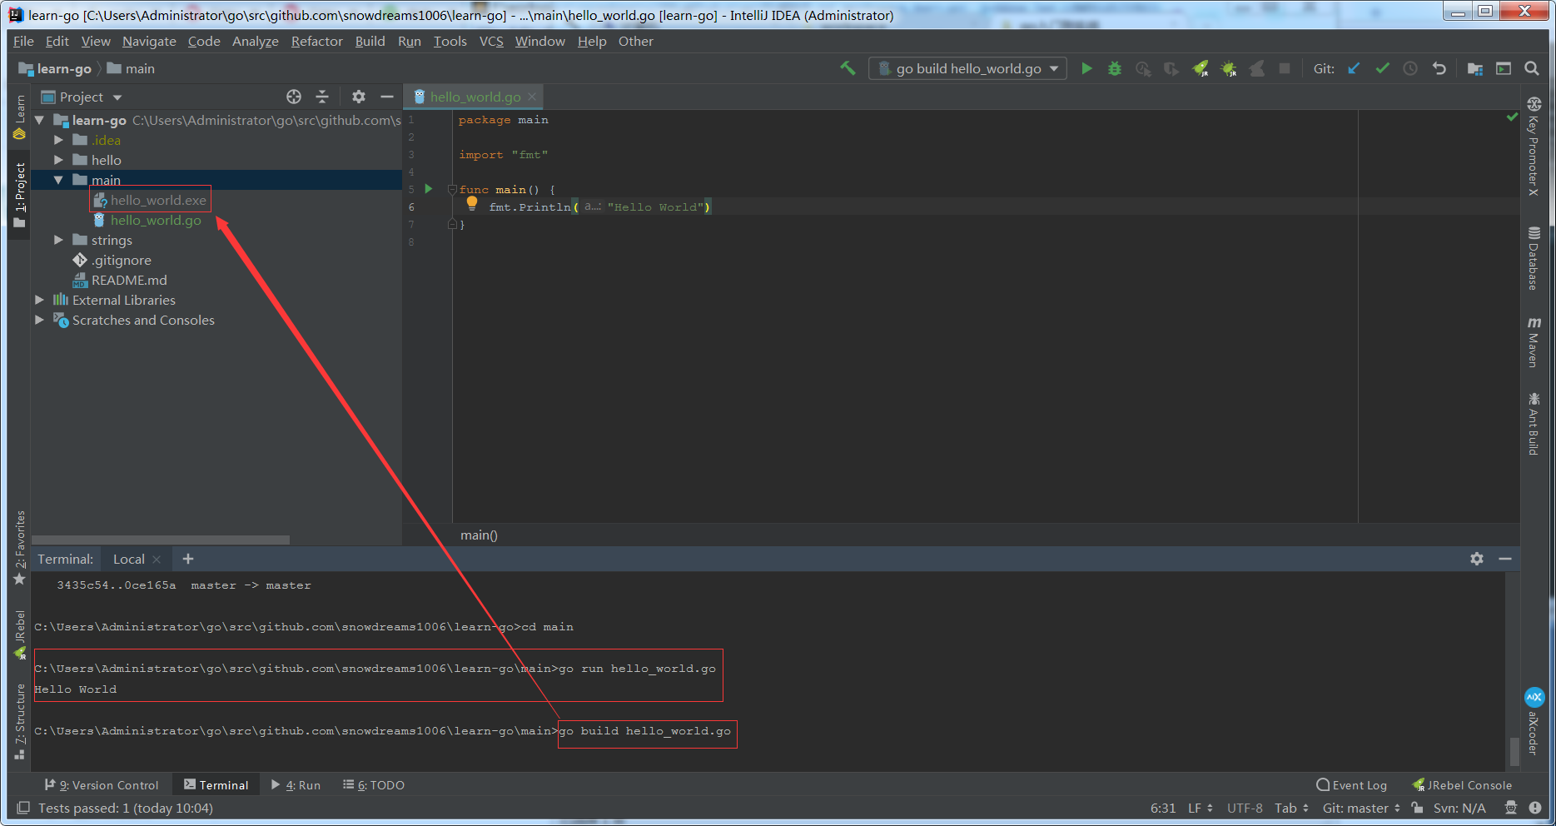Image resolution: width=1556 pixels, height=826 pixels.
Task: Collapse the main folder in Project tree
Action: 57,179
